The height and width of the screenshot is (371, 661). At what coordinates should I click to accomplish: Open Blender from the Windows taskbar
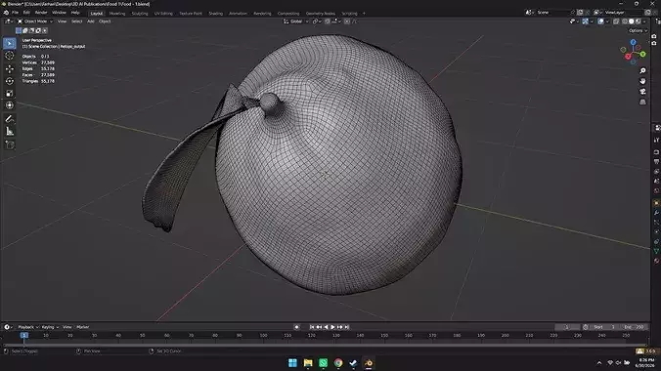[x=368, y=362]
